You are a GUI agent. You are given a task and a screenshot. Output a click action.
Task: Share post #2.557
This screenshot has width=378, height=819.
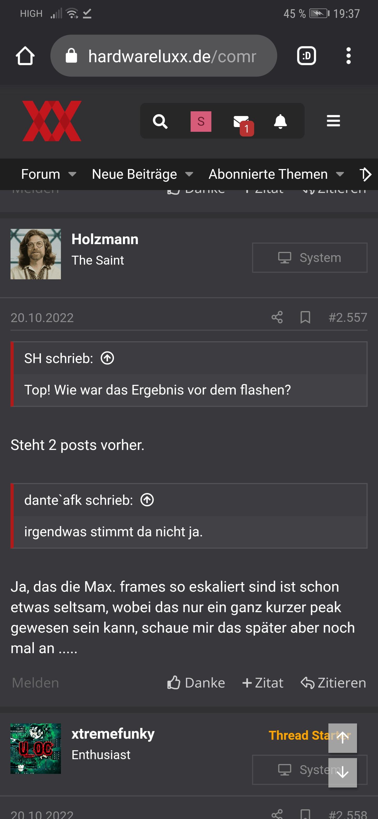(x=277, y=317)
